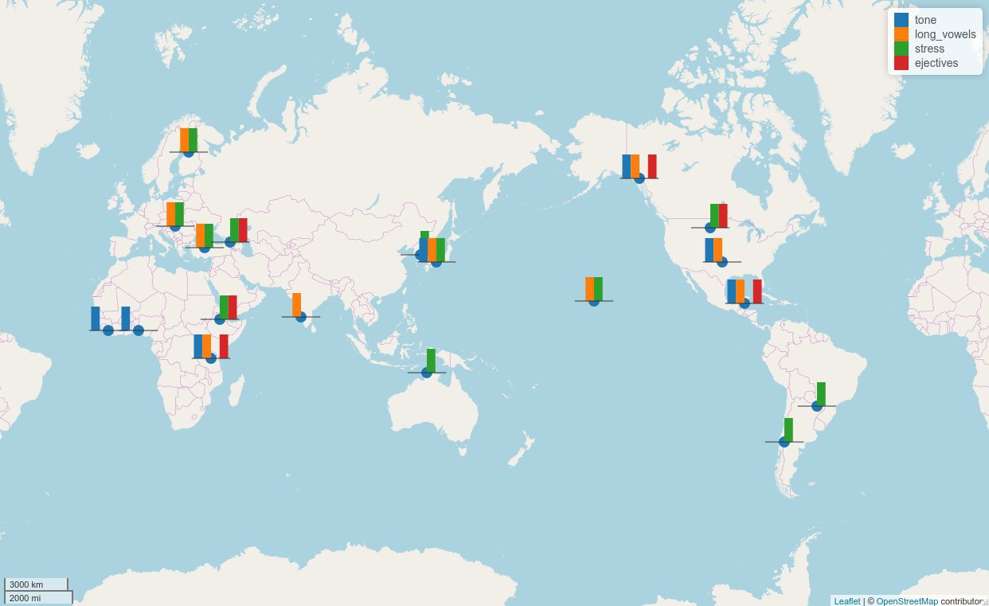
Task: Click the South India long_vowels marker
Action: click(x=301, y=316)
